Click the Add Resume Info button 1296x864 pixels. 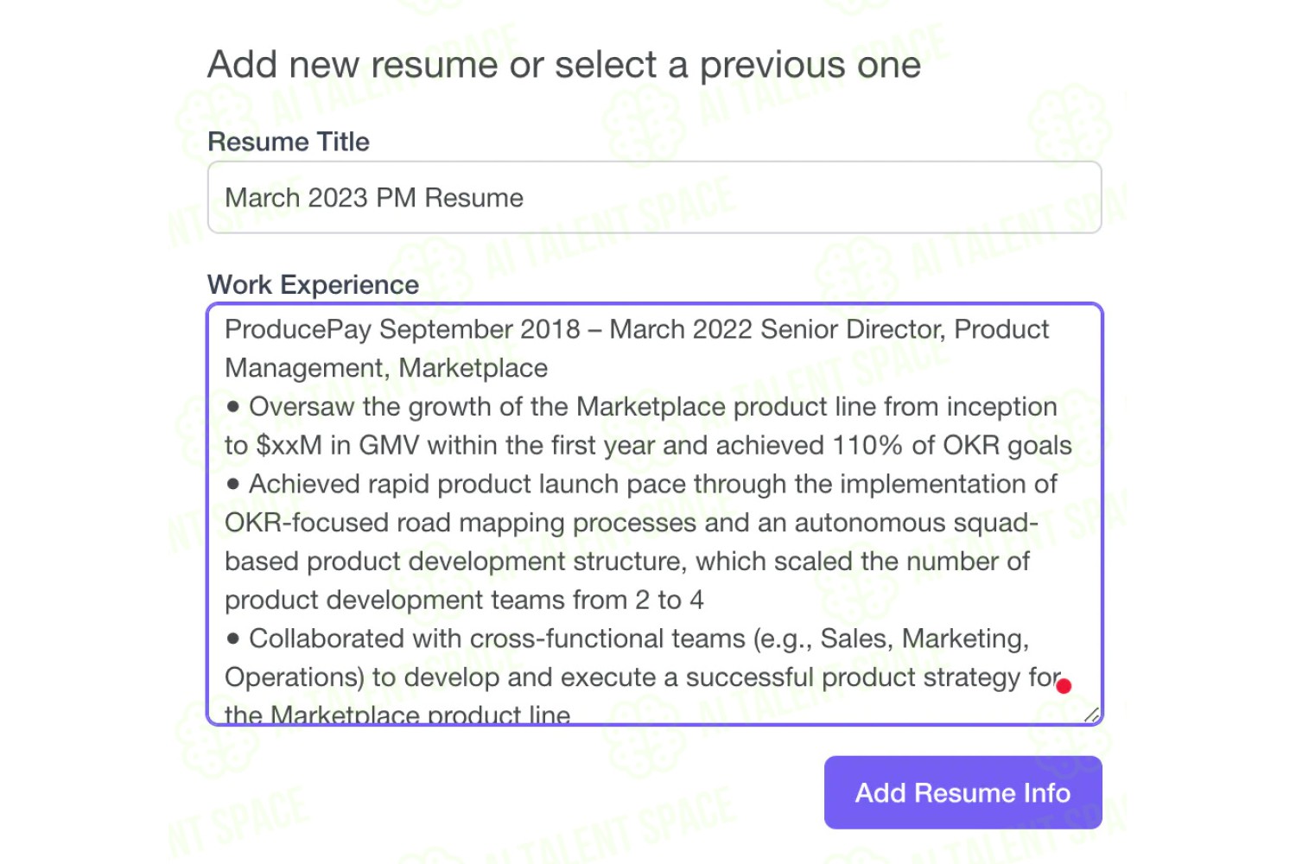tap(962, 792)
